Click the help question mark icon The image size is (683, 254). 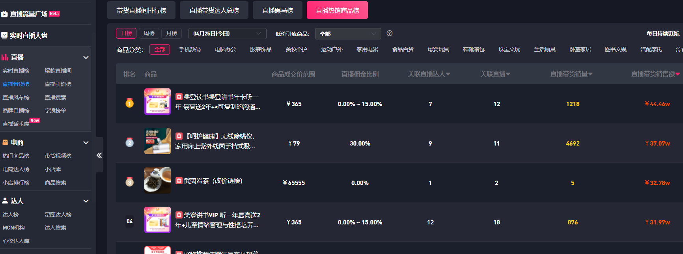[x=390, y=34]
